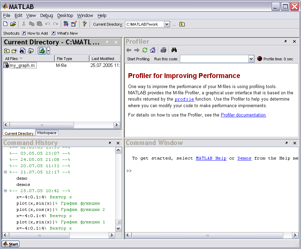Screen dimensions: 301x249
Task: Browse for folder with the ellipsis button
Action: (x=174, y=25)
